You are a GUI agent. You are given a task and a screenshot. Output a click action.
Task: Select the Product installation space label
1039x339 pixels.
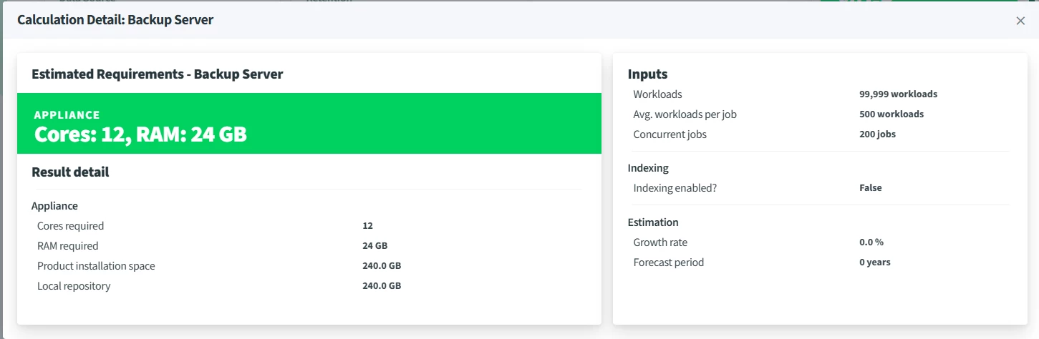(x=96, y=266)
